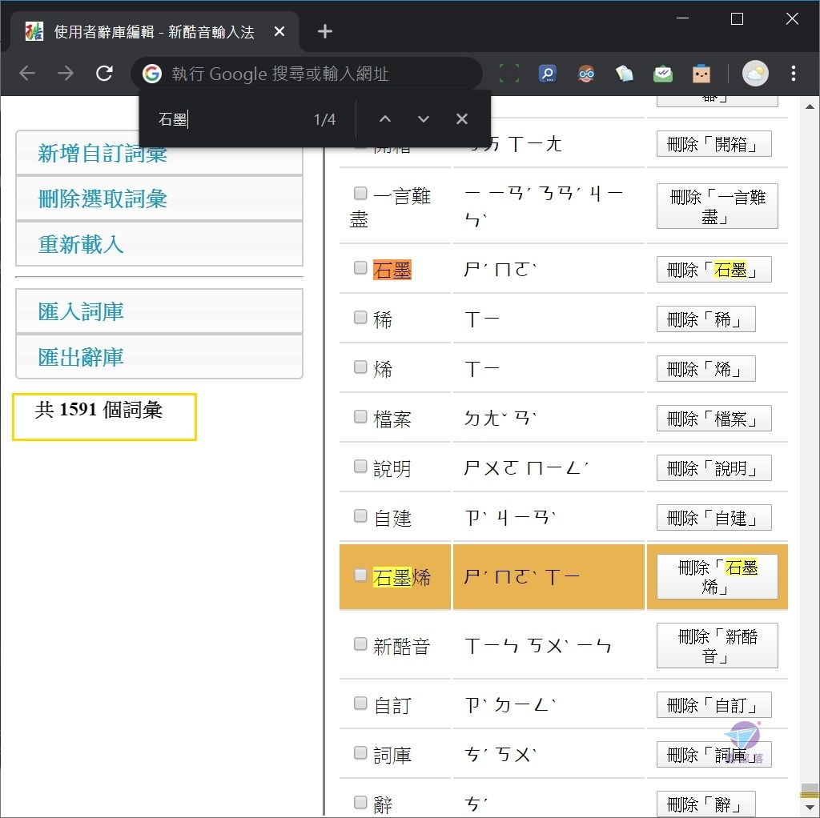The image size is (820, 818).
Task: Click the ㄉㄤˇ ㄢˋ phonetic cell
Action: tap(549, 418)
